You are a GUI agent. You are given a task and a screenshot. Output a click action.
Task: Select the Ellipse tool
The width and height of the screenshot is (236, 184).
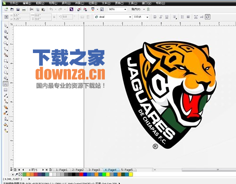point(6,67)
